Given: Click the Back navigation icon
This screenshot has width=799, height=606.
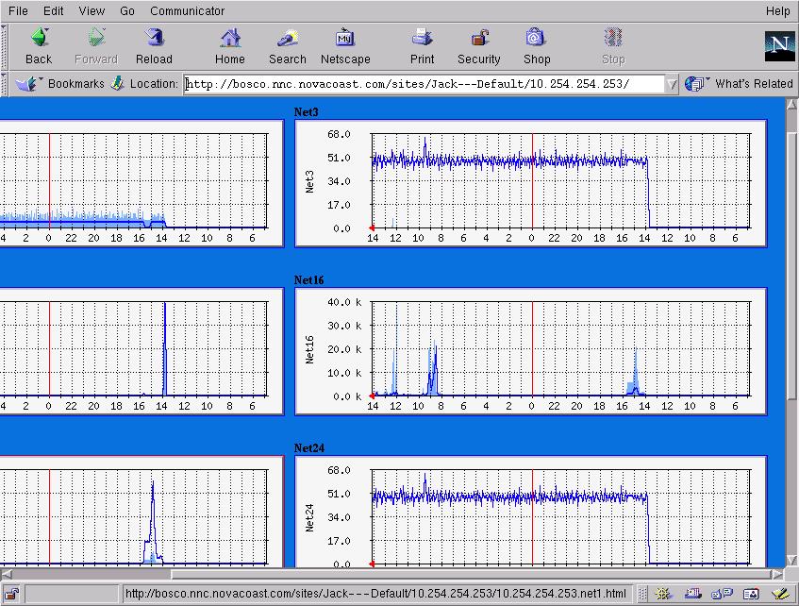Looking at the screenshot, I should [39, 39].
